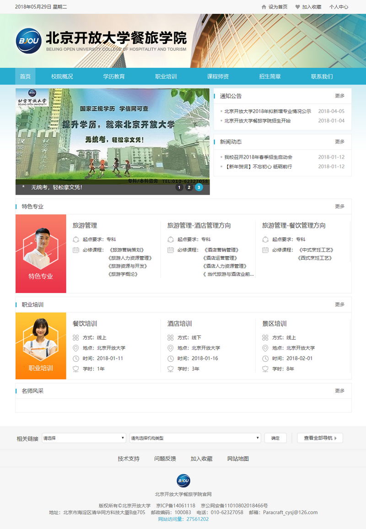Click the clock icon under 酒店培训
Viewport: 366px width, 529px height.
tap(171, 358)
